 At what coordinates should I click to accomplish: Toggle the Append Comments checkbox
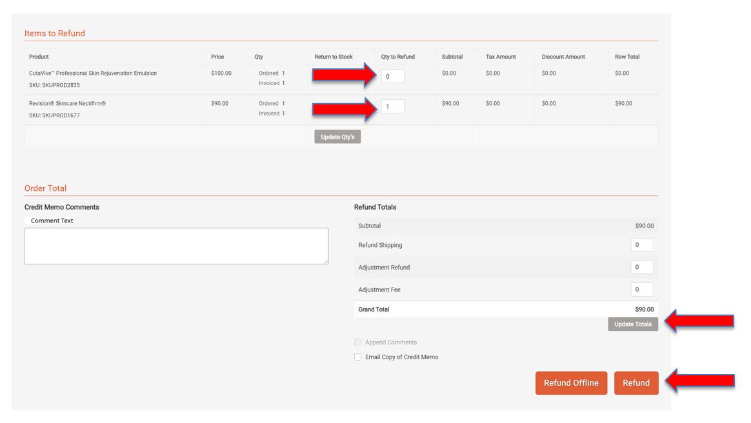pos(358,342)
